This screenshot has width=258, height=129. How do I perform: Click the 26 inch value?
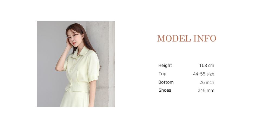click(x=207, y=82)
